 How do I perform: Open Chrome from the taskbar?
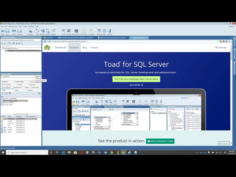111,152
